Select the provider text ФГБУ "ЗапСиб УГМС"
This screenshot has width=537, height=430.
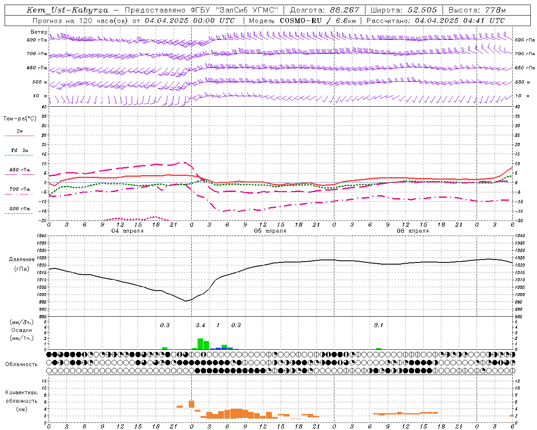(235, 10)
